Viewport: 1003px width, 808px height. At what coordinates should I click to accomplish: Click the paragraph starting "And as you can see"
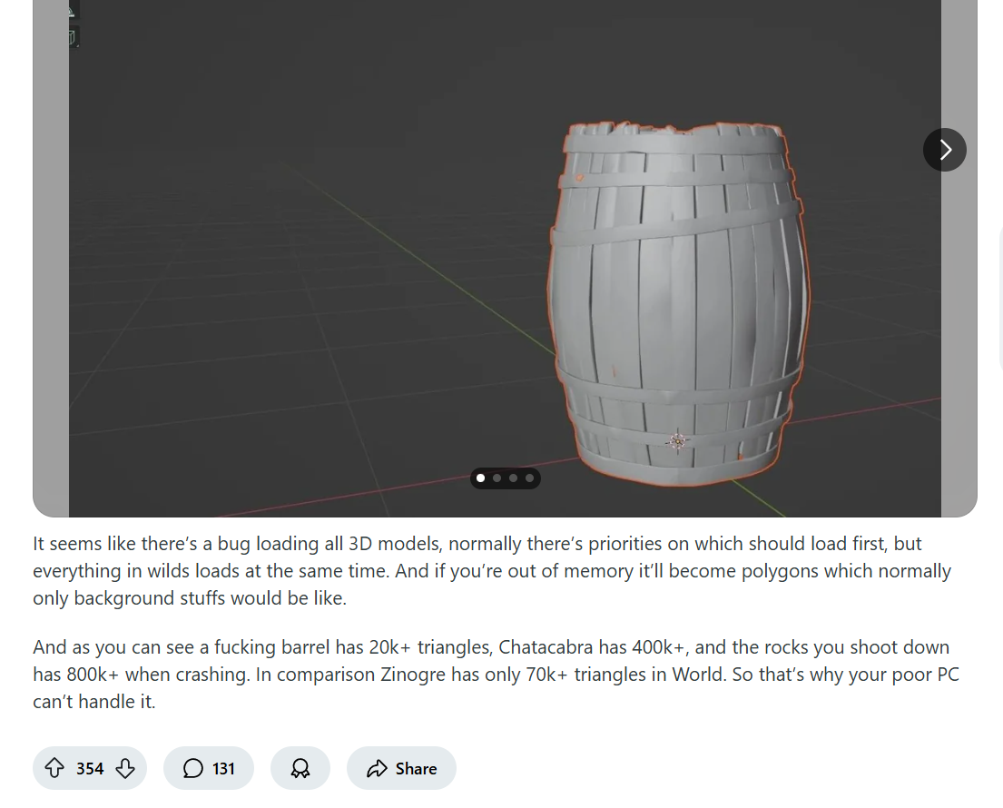click(497, 675)
